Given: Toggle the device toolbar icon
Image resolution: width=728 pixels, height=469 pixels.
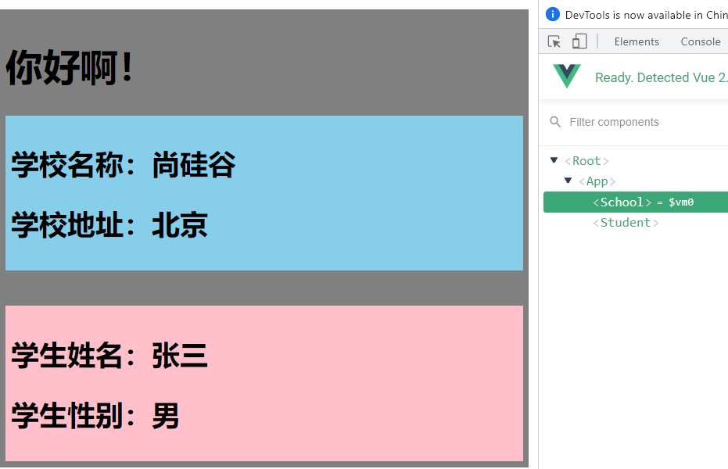Looking at the screenshot, I should click(579, 41).
